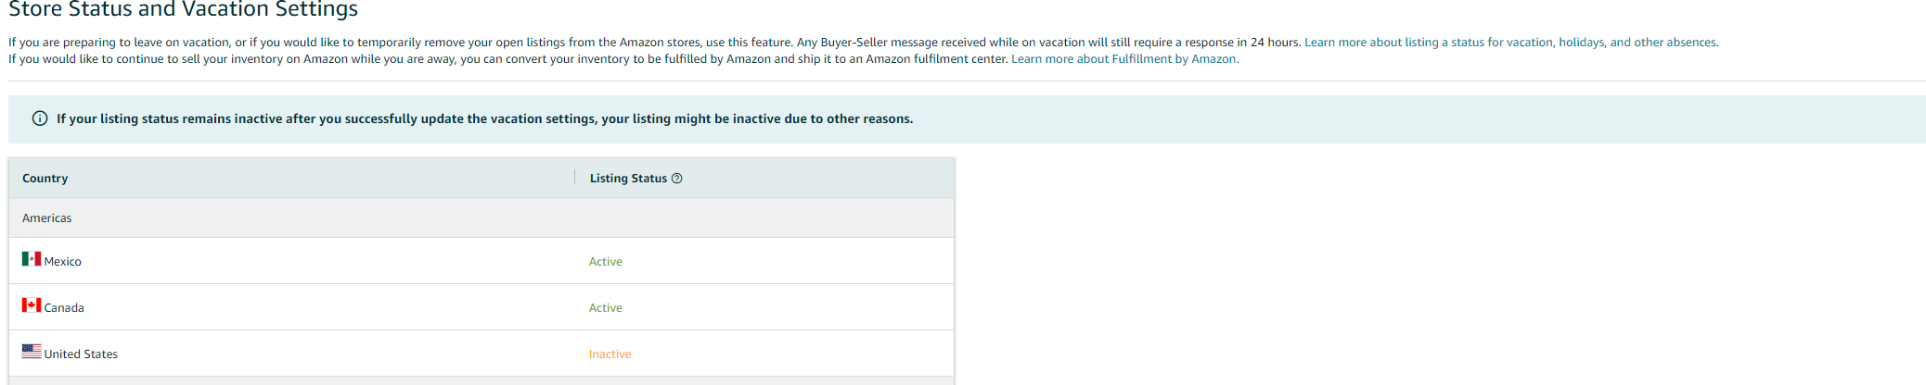Click the column divider beside Listing Status
This screenshot has width=1926, height=385.
point(575,177)
